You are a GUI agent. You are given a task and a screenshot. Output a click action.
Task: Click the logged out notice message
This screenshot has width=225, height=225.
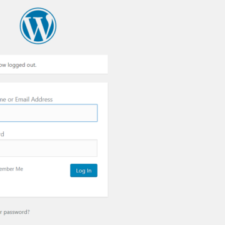click(18, 65)
